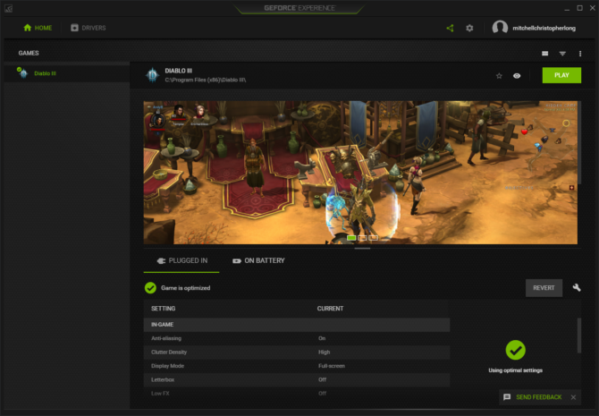Select the first screenshot indicator dot

pos(351,238)
